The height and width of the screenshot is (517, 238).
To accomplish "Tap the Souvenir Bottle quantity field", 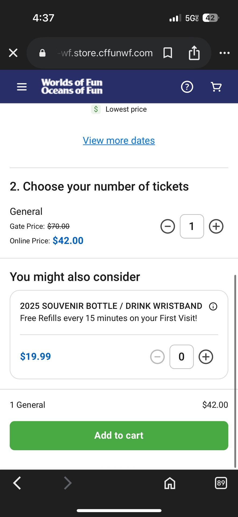I will (182, 357).
